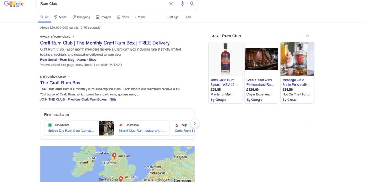Image resolution: width=365 pixels, height=182 pixels.
Task: Click the £36.00 price text
Action: pyautogui.click(x=288, y=90)
